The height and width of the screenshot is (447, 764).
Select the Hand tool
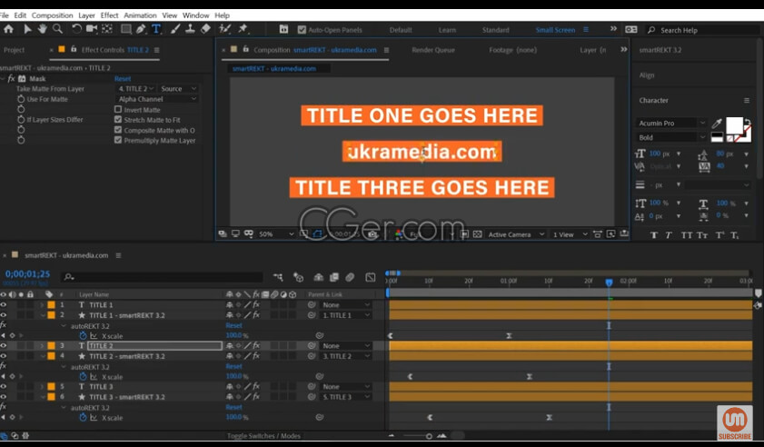pyautogui.click(x=43, y=29)
